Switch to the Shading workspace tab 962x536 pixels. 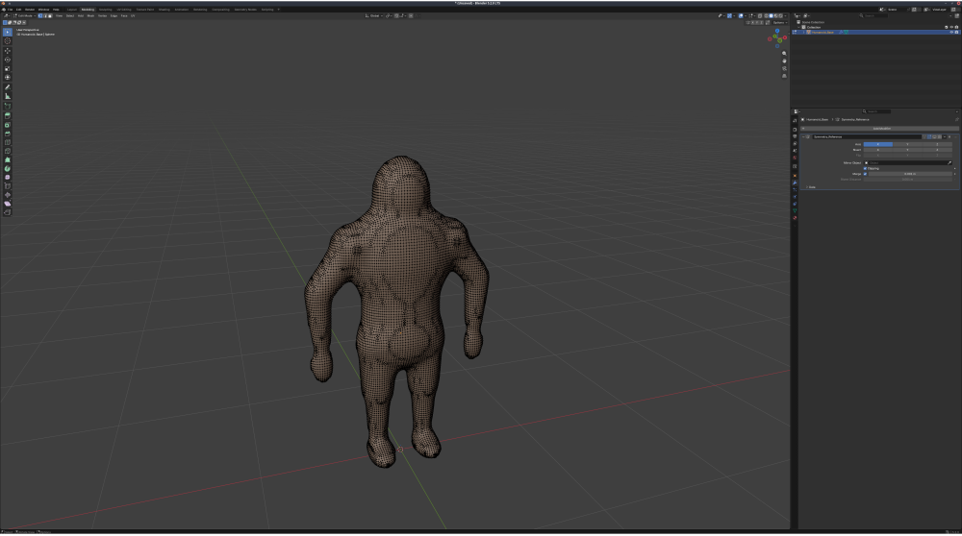(164, 10)
